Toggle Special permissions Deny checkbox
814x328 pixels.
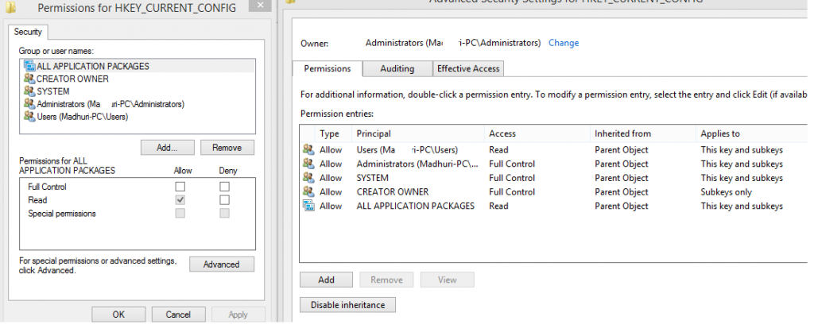[x=224, y=214]
